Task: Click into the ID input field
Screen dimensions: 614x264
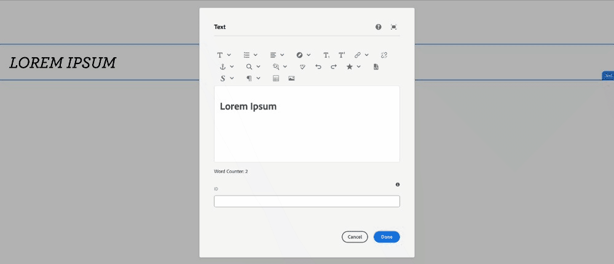Action: [307, 201]
